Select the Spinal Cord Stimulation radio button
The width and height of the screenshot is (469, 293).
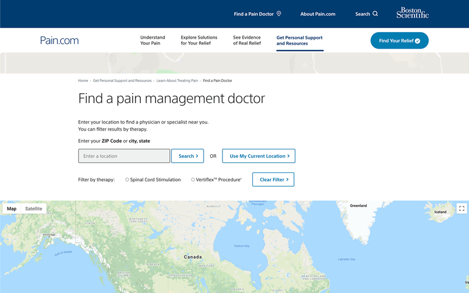tap(127, 179)
